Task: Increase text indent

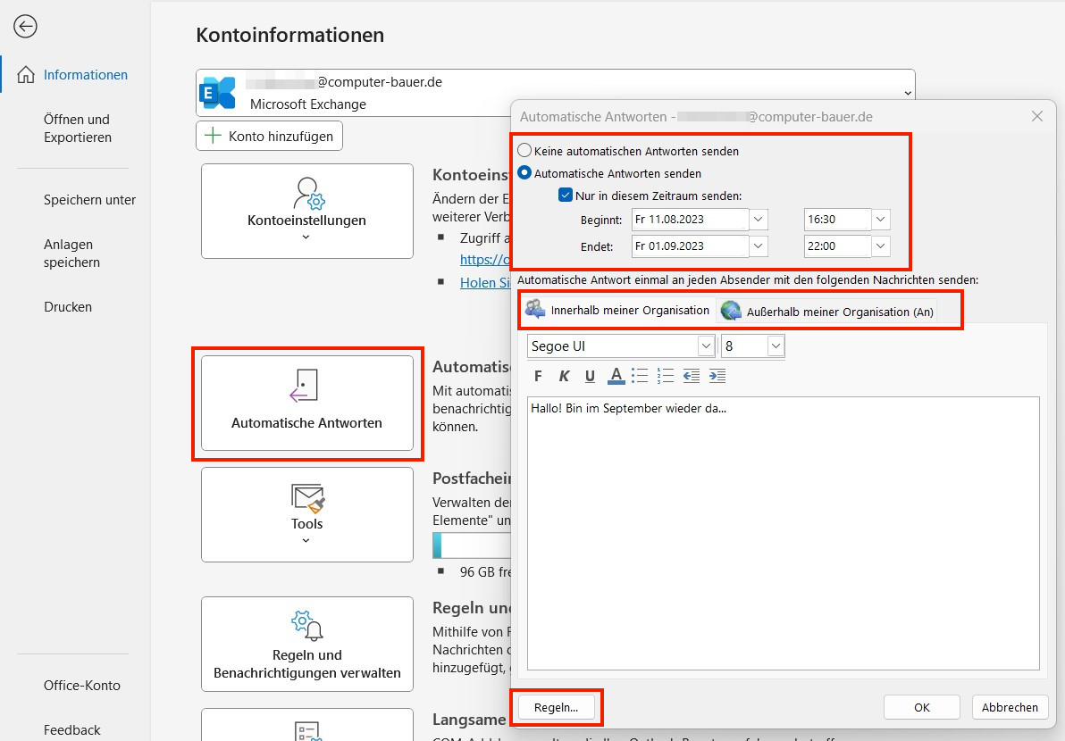Action: click(x=717, y=376)
